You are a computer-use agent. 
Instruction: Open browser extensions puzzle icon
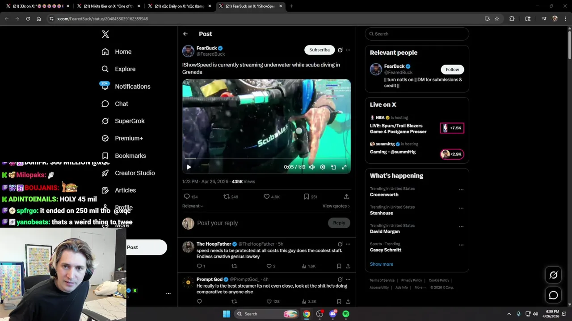tap(512, 19)
